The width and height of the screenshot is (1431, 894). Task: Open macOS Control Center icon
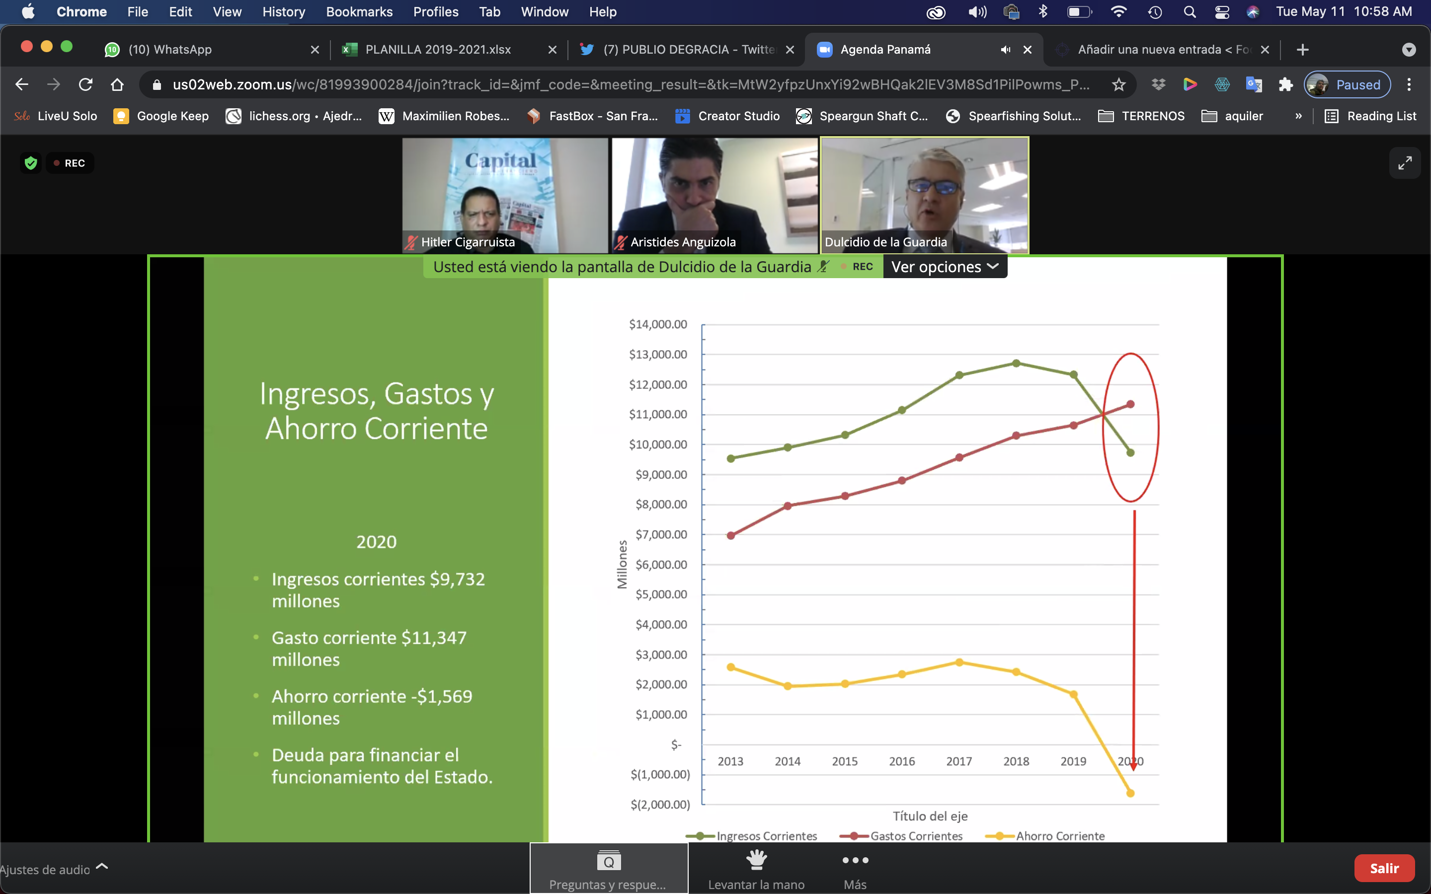tap(1222, 12)
